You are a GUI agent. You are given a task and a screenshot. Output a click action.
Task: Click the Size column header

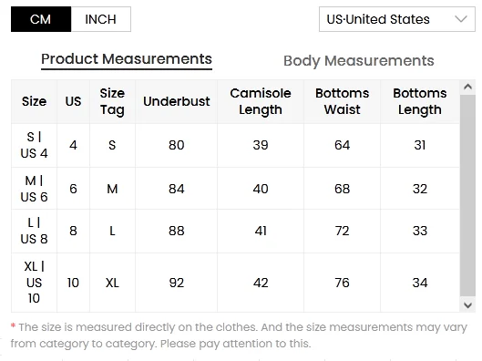pyautogui.click(x=34, y=101)
